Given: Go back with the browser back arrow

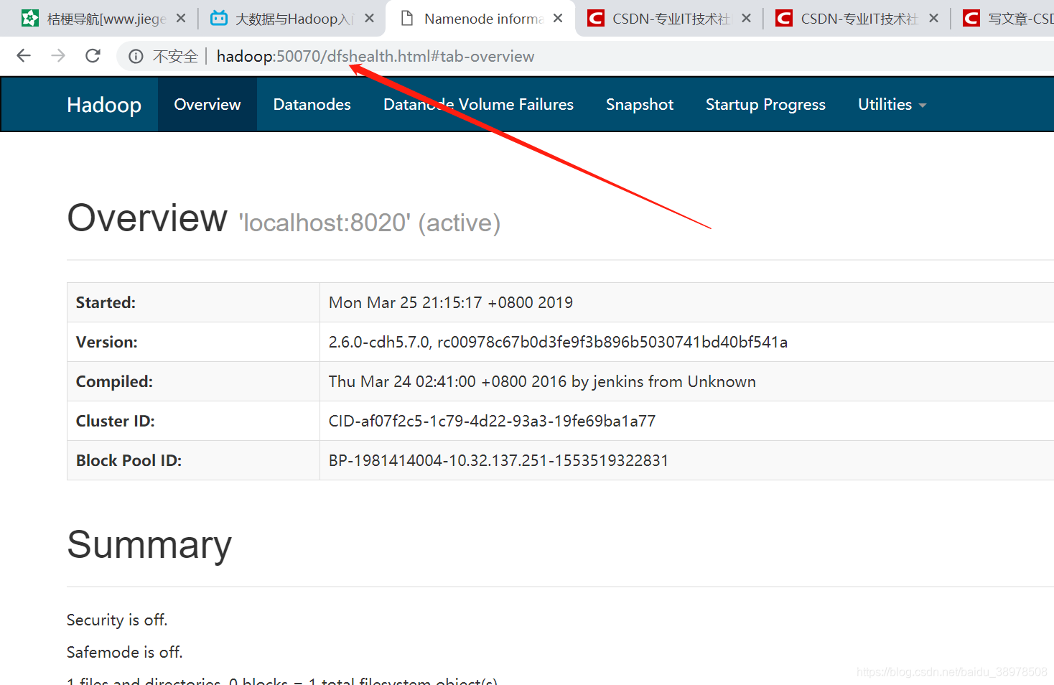Looking at the screenshot, I should click(x=24, y=56).
